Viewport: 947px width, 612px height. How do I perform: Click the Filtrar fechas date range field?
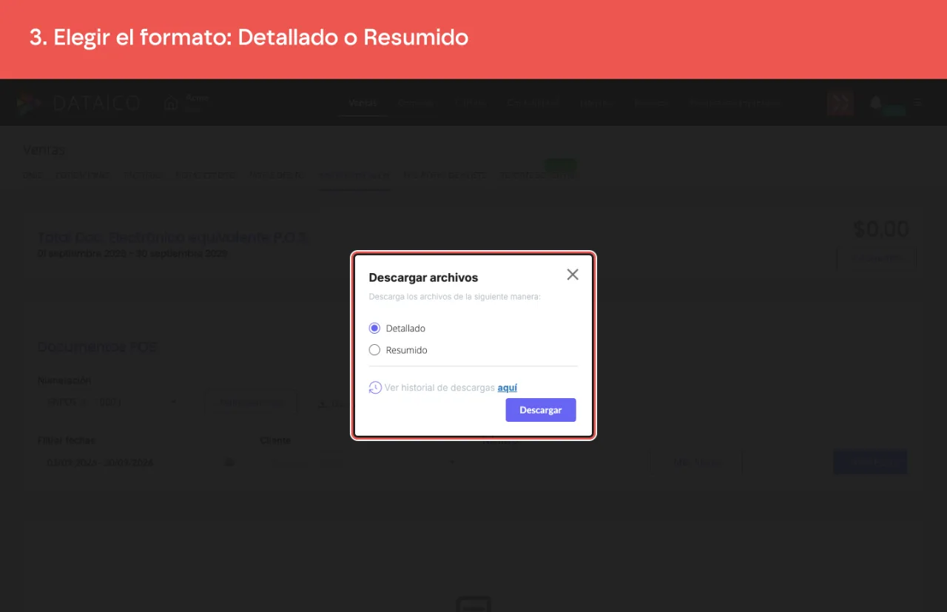(x=138, y=463)
